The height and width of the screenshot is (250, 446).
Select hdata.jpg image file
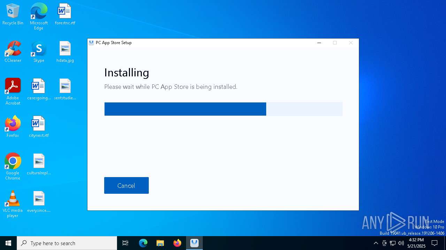point(65,52)
